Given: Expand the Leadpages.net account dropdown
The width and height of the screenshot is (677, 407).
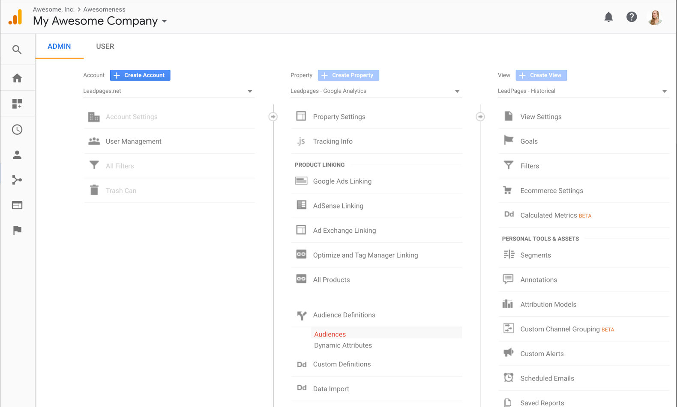Looking at the screenshot, I should pyautogui.click(x=169, y=91).
